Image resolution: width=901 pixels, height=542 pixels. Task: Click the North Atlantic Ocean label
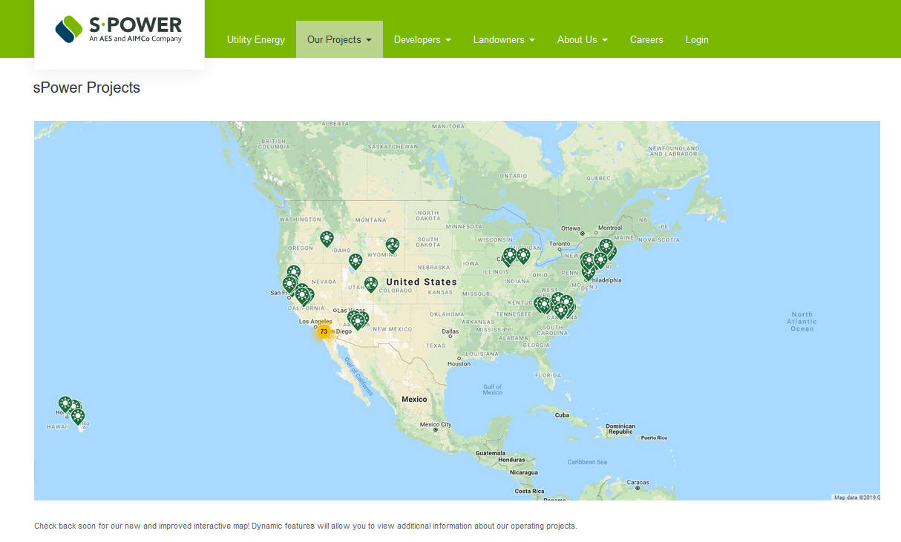click(802, 321)
